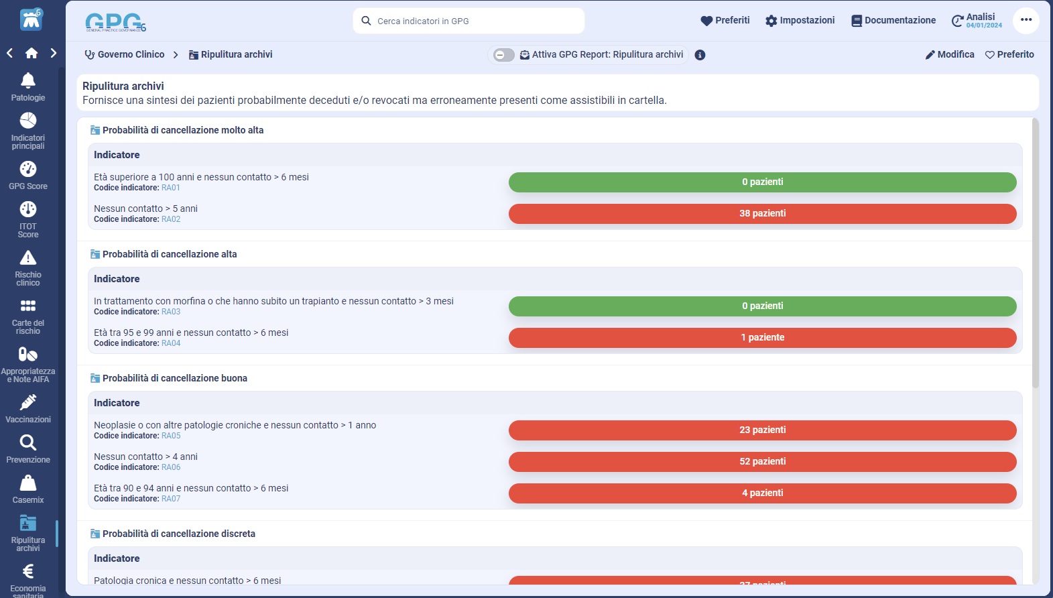Image resolution: width=1053 pixels, height=598 pixels.
Task: Open Rischio clinico warning triangle icon
Action: pyautogui.click(x=28, y=258)
